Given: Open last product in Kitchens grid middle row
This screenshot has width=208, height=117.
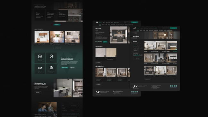Looking at the screenshot, I should [172, 58].
